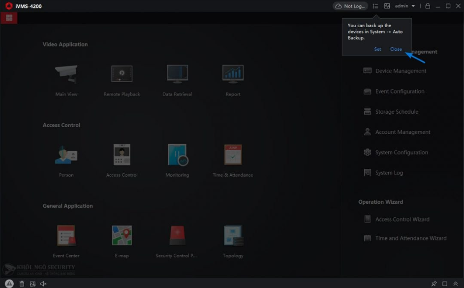Click the image icon next to admin

pyautogui.click(x=387, y=6)
